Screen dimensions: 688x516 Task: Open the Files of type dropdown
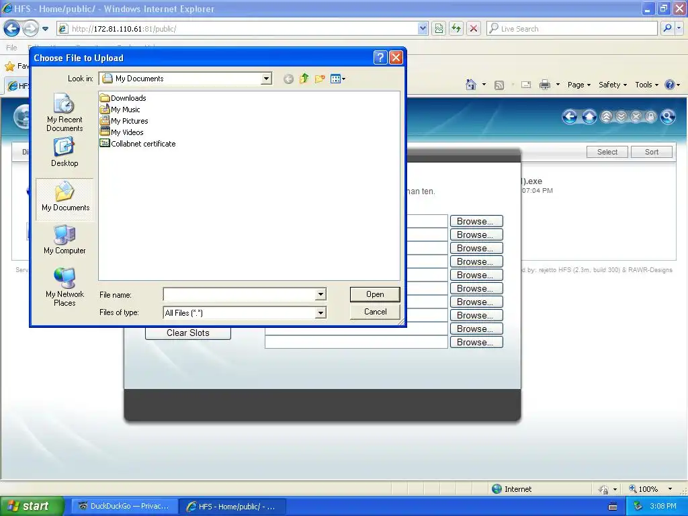click(320, 313)
